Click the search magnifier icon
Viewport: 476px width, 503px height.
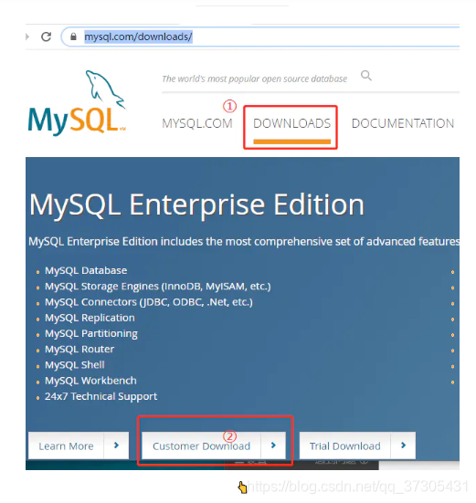tap(366, 76)
